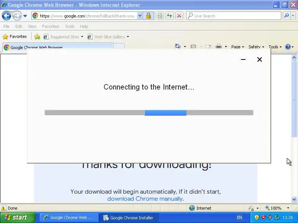Click the Home icon in the command bar
The image size is (298, 223).
point(178,46)
